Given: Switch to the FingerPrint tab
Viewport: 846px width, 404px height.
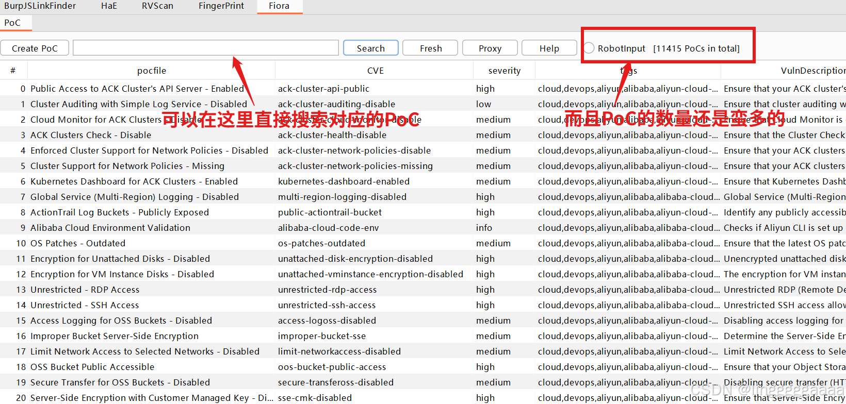Looking at the screenshot, I should tap(221, 6).
